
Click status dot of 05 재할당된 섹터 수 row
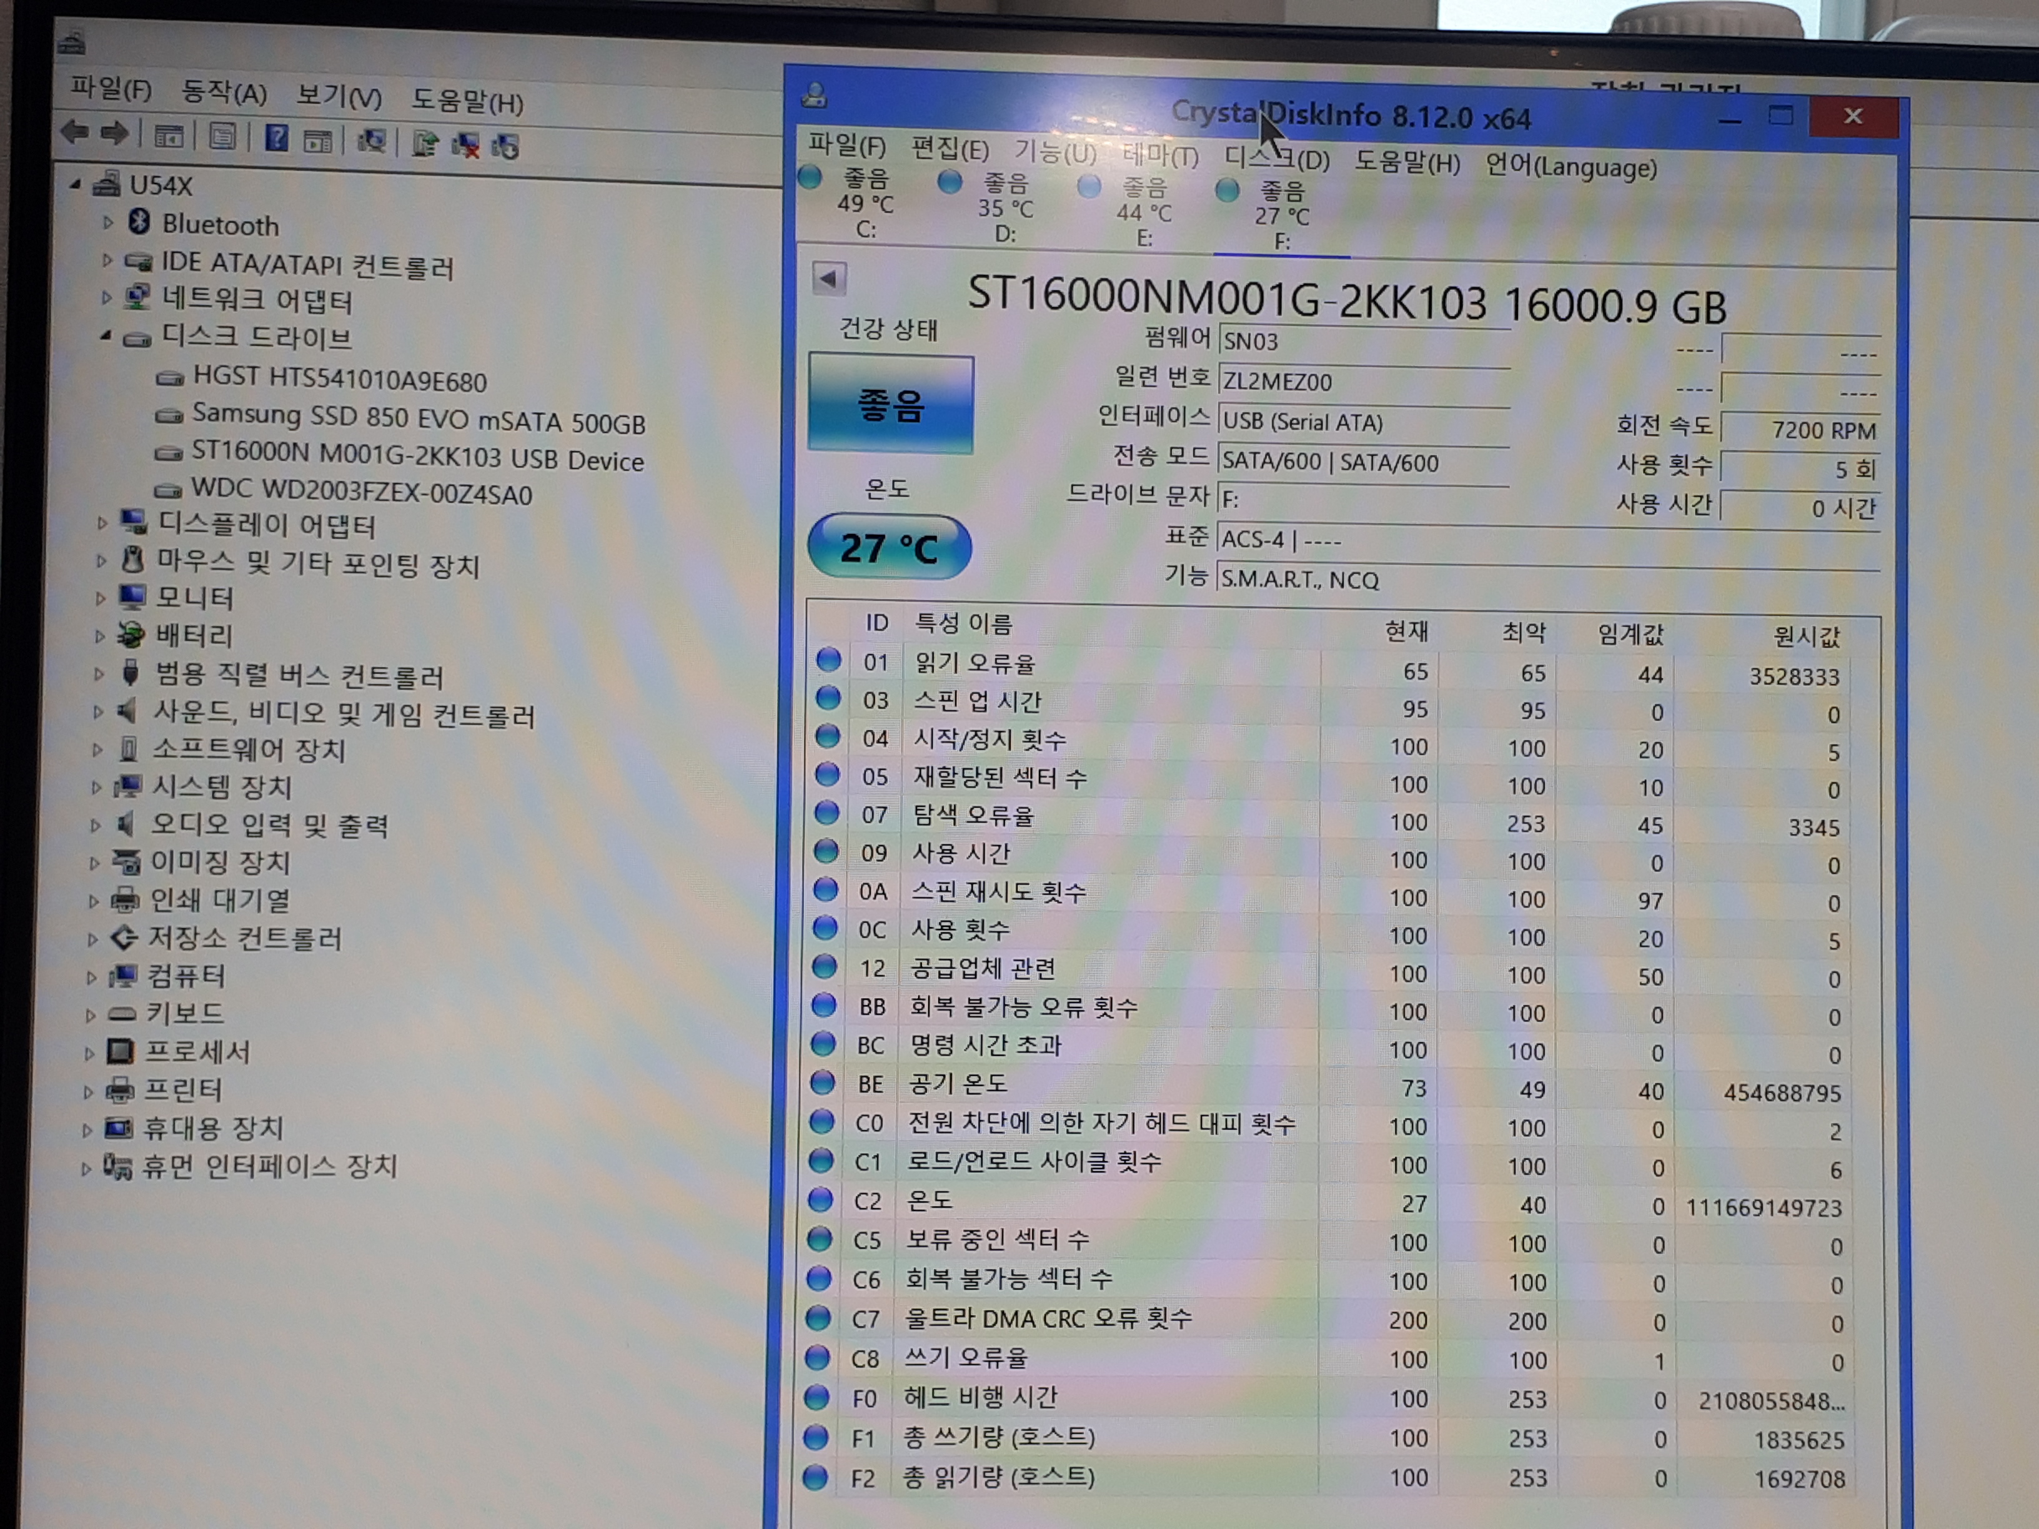pos(827,774)
